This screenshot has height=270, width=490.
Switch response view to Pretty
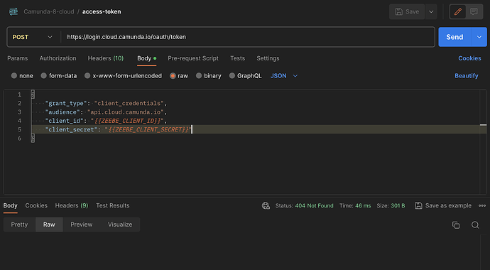click(19, 225)
